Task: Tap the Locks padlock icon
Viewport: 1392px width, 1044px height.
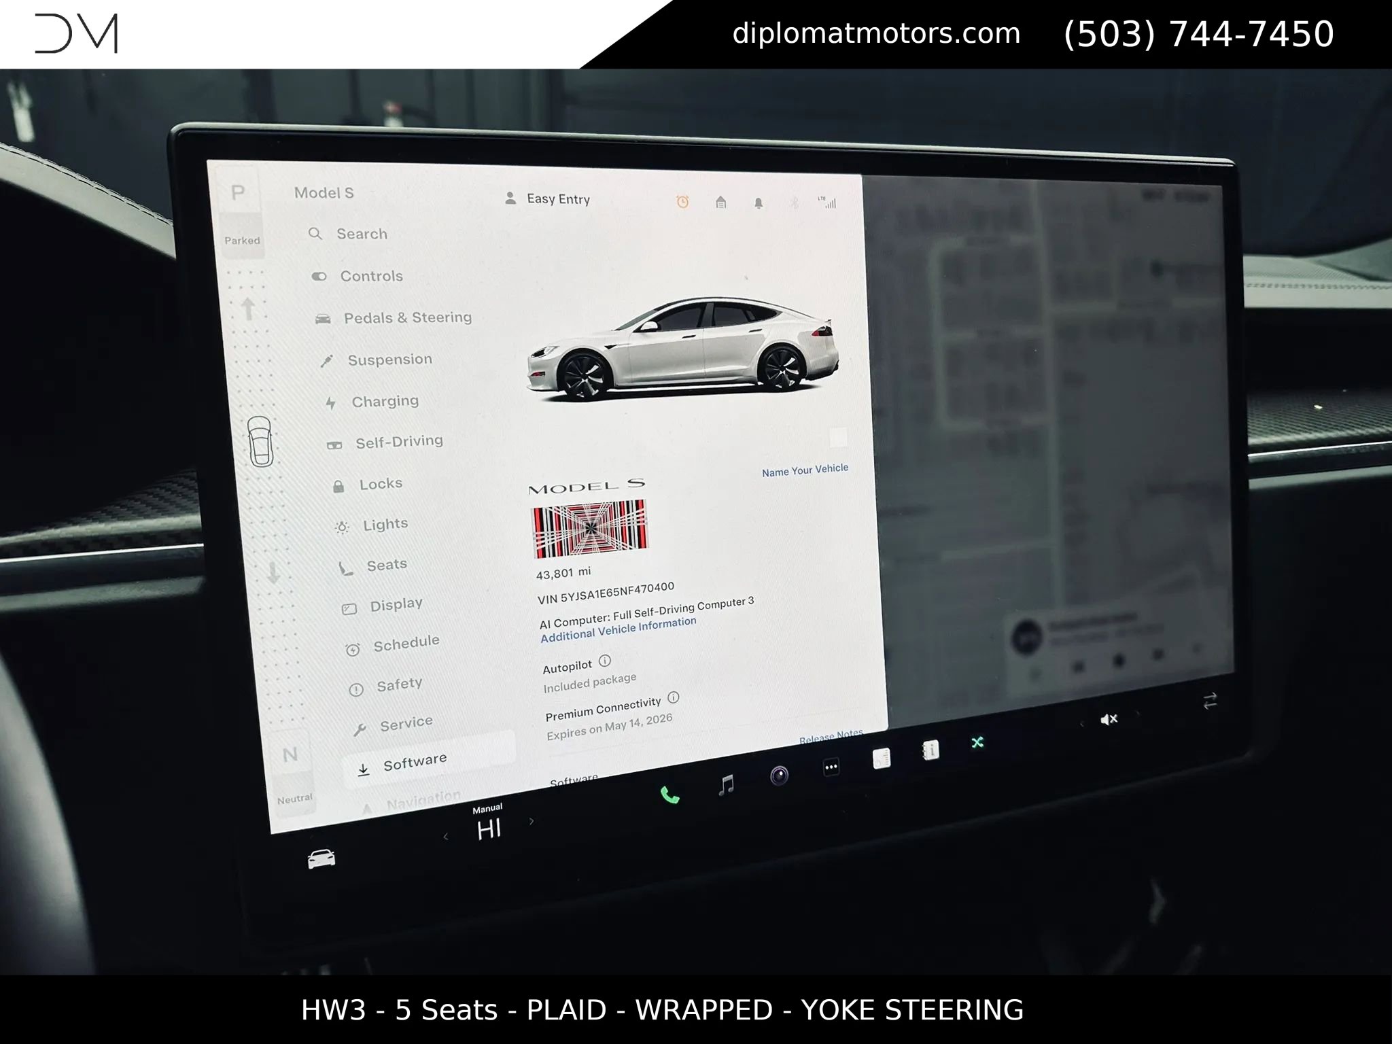Action: coord(338,486)
